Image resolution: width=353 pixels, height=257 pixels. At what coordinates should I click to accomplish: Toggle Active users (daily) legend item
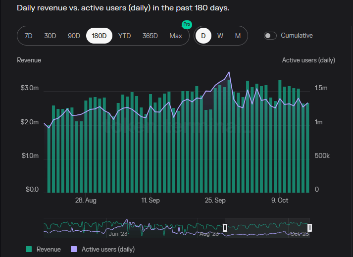tap(108, 250)
